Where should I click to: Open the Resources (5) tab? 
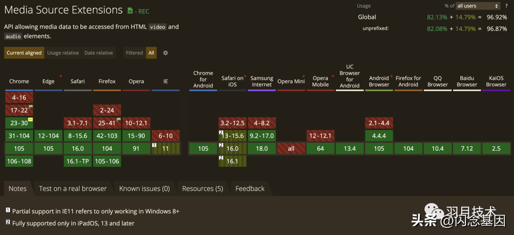click(203, 188)
